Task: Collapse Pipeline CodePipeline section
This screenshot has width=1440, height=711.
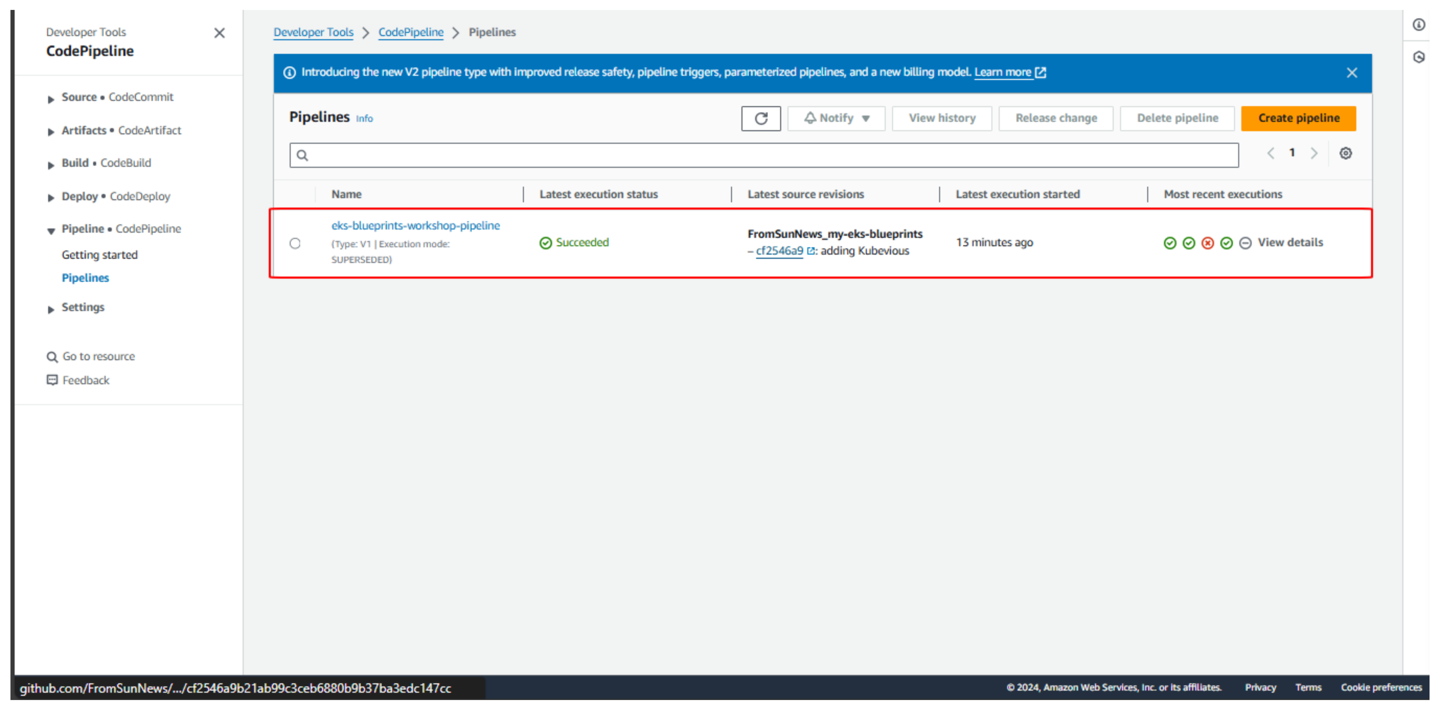Action: pyautogui.click(x=51, y=230)
